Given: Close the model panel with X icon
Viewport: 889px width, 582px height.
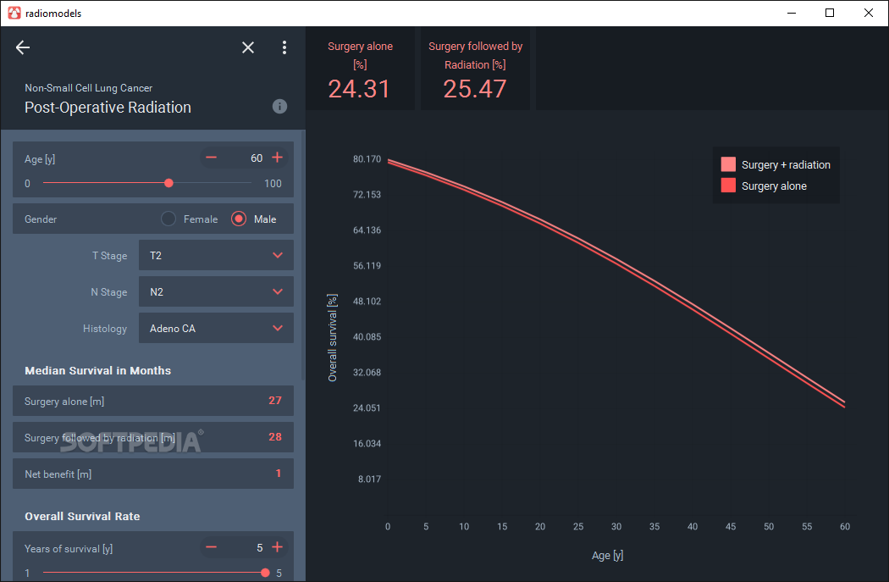Looking at the screenshot, I should pyautogui.click(x=248, y=47).
